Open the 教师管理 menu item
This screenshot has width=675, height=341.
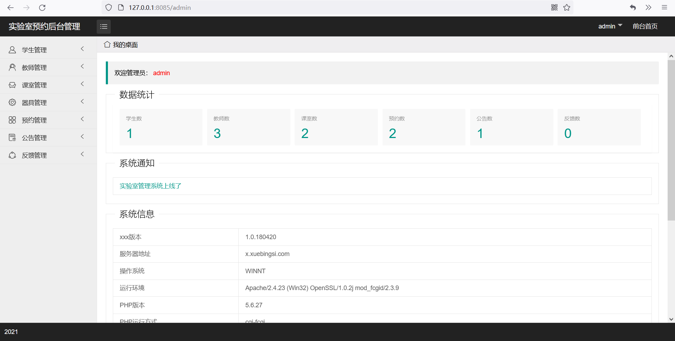click(48, 67)
